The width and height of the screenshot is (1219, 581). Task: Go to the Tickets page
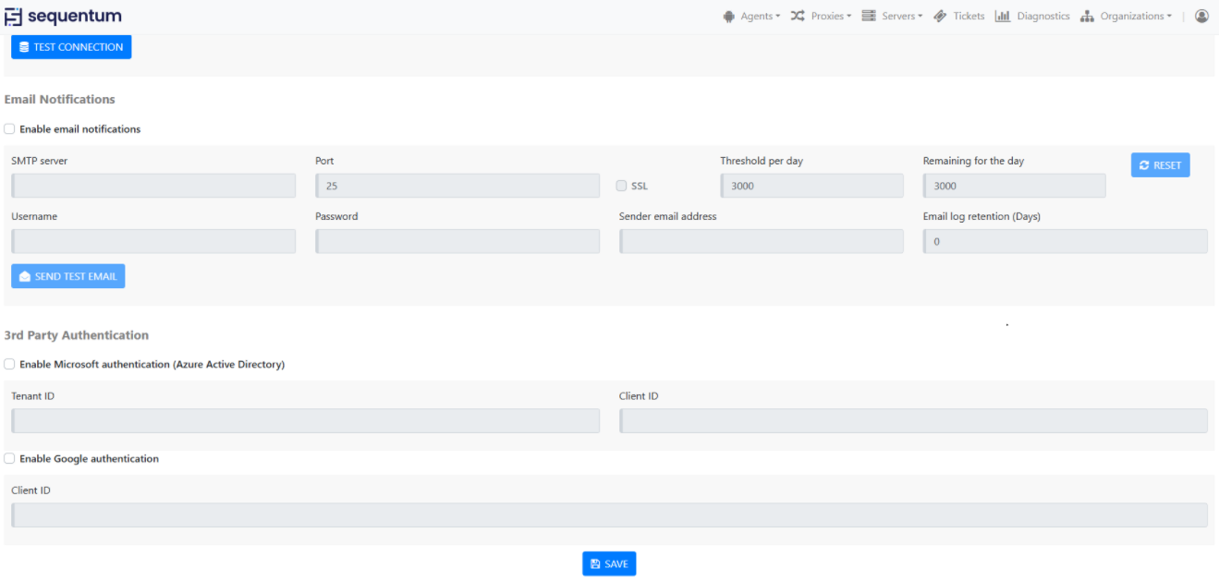click(969, 17)
